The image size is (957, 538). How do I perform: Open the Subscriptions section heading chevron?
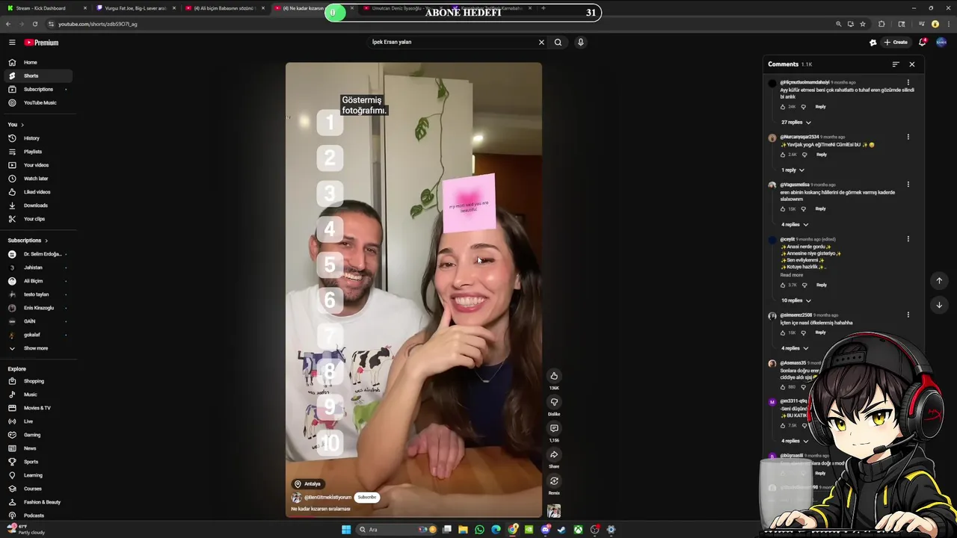pyautogui.click(x=46, y=241)
